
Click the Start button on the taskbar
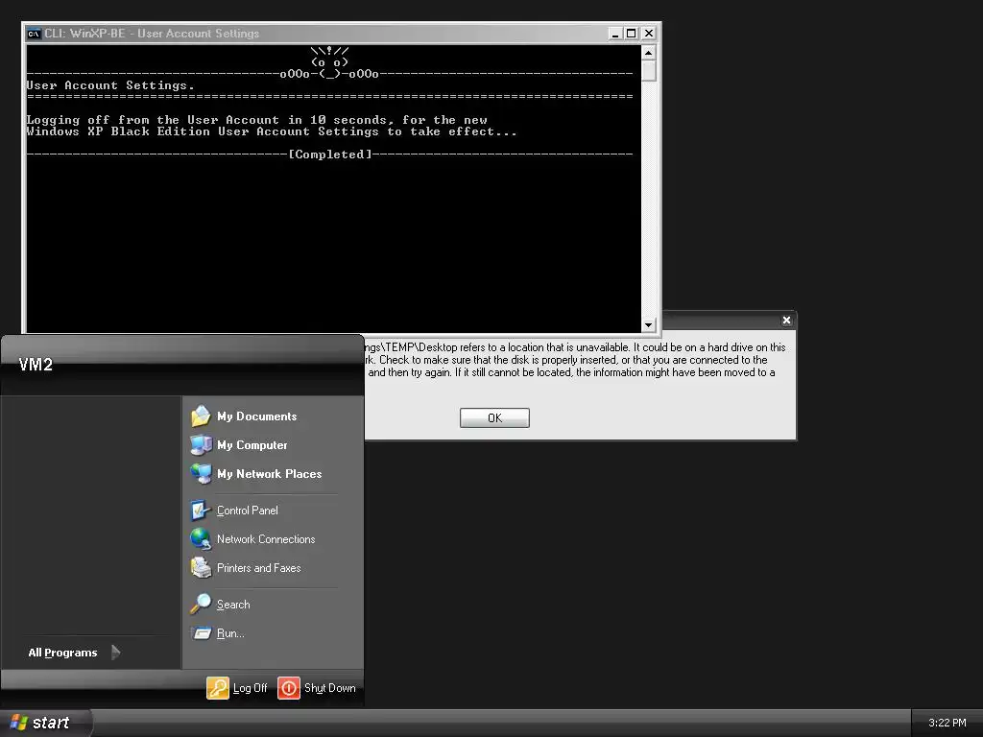click(x=45, y=723)
